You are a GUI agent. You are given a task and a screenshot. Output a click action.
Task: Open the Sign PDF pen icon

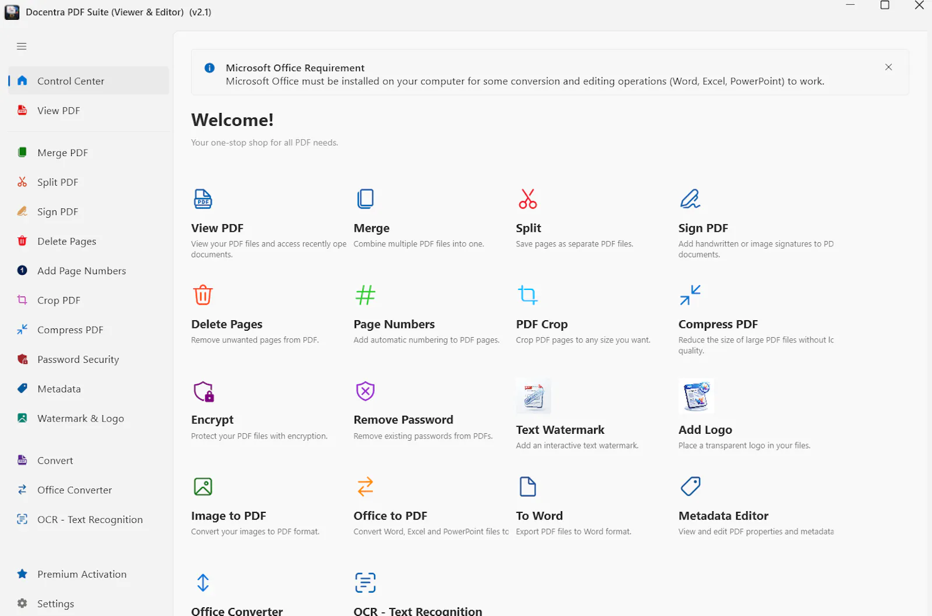pos(690,199)
